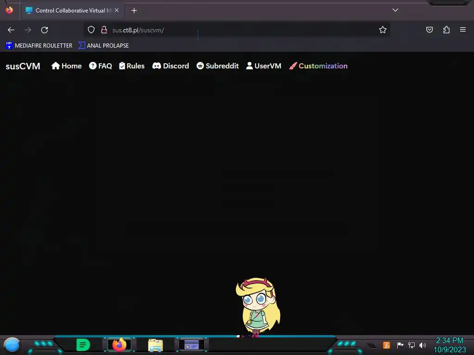Go to the Home nav link

click(67, 66)
